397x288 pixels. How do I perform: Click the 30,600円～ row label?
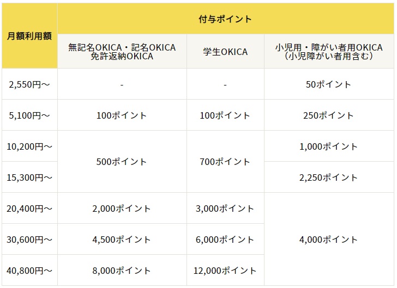click(29, 240)
